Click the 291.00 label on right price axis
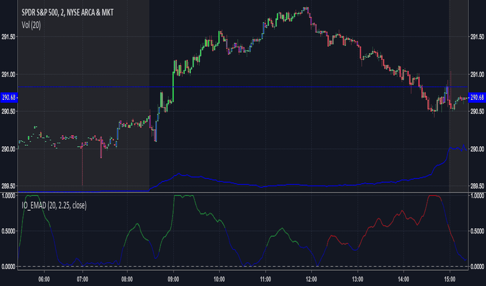The width and height of the screenshot is (486, 286). point(477,74)
